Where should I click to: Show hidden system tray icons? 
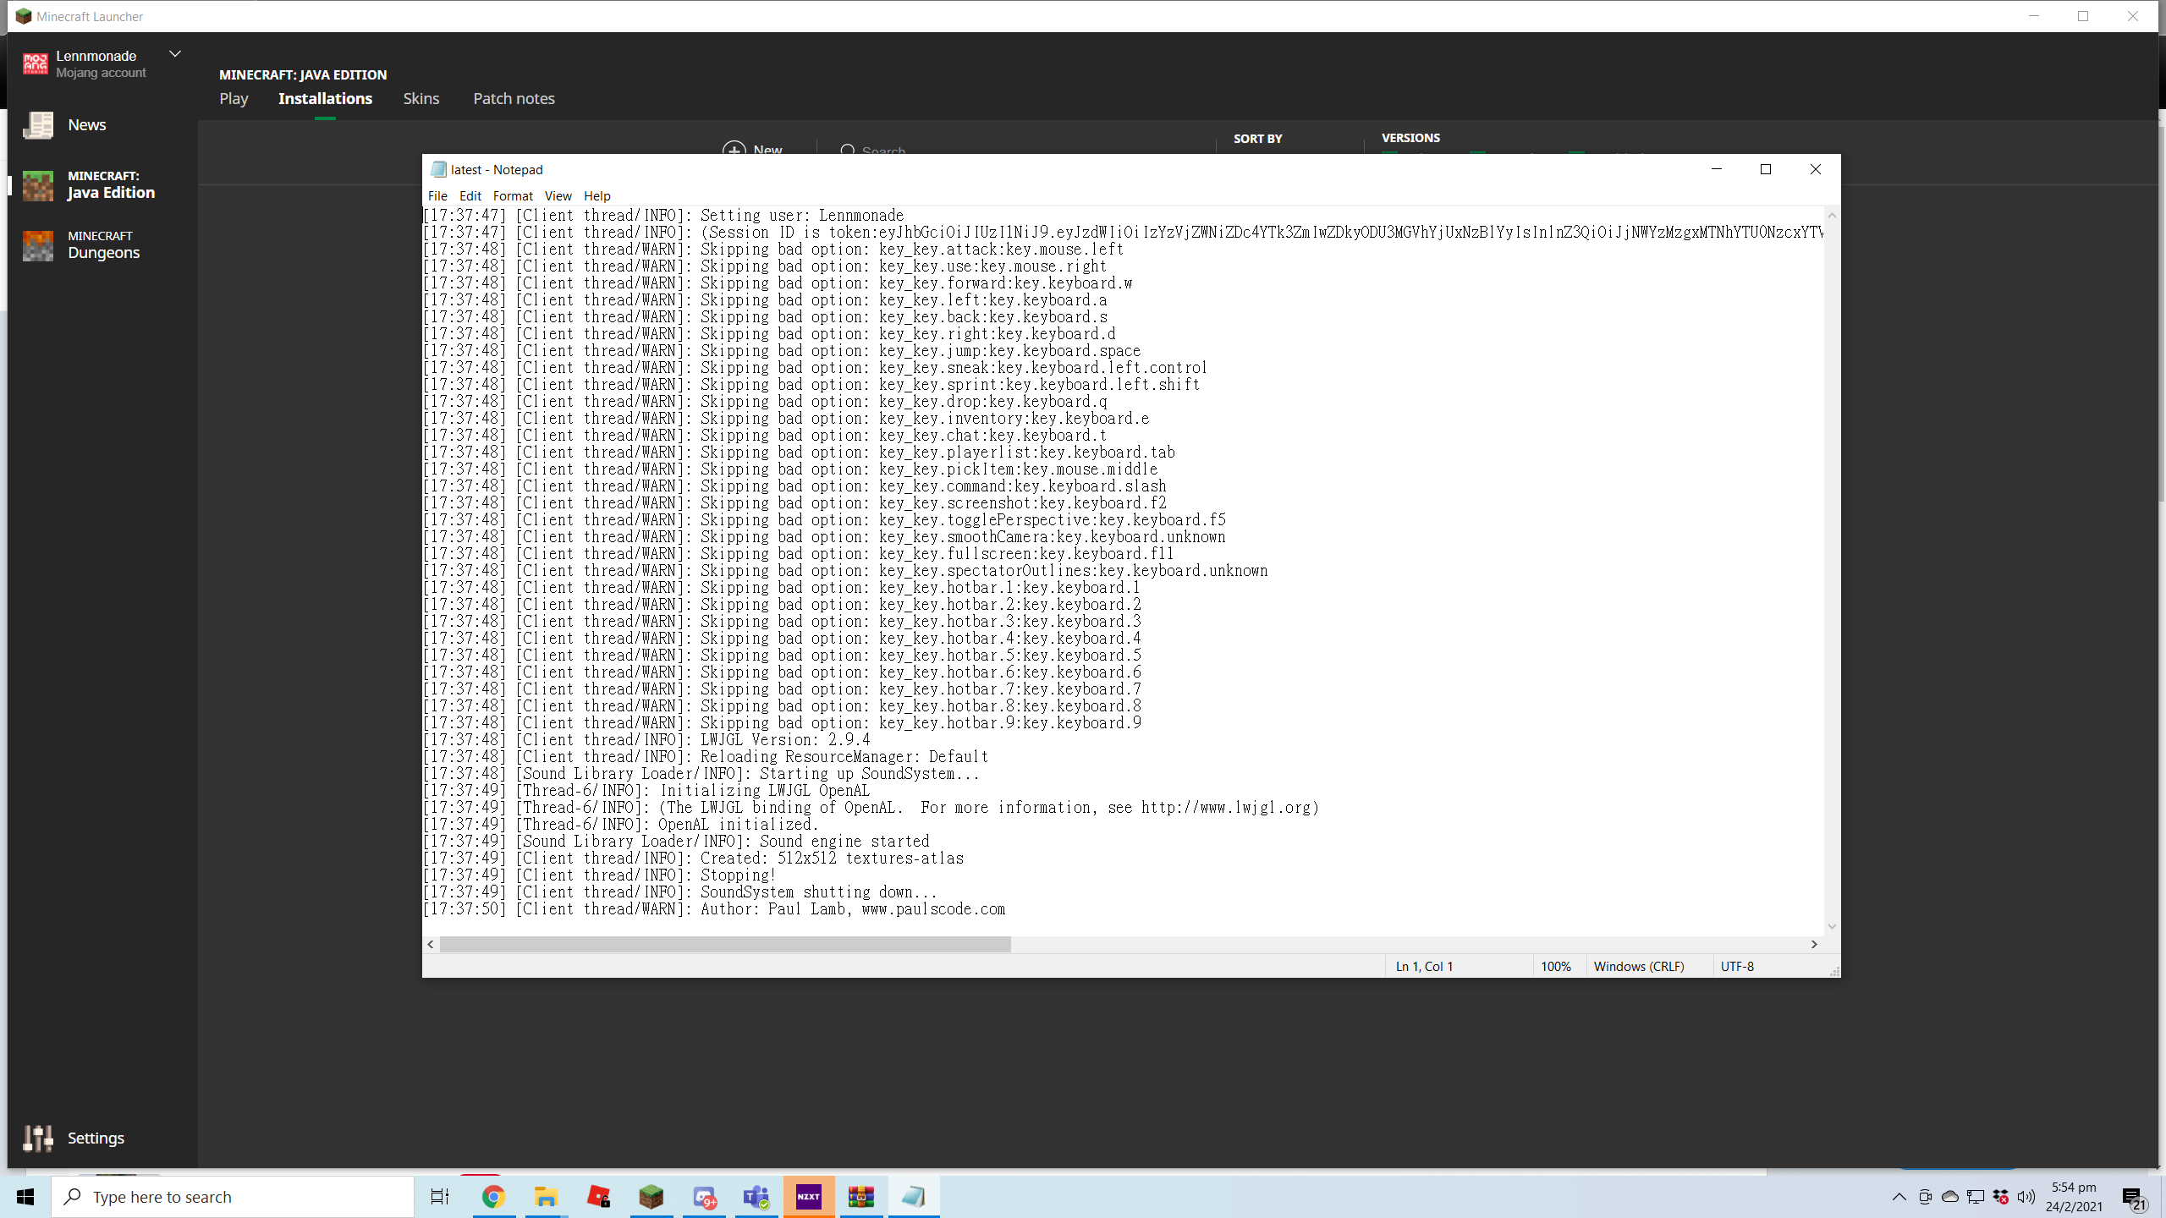click(1899, 1197)
